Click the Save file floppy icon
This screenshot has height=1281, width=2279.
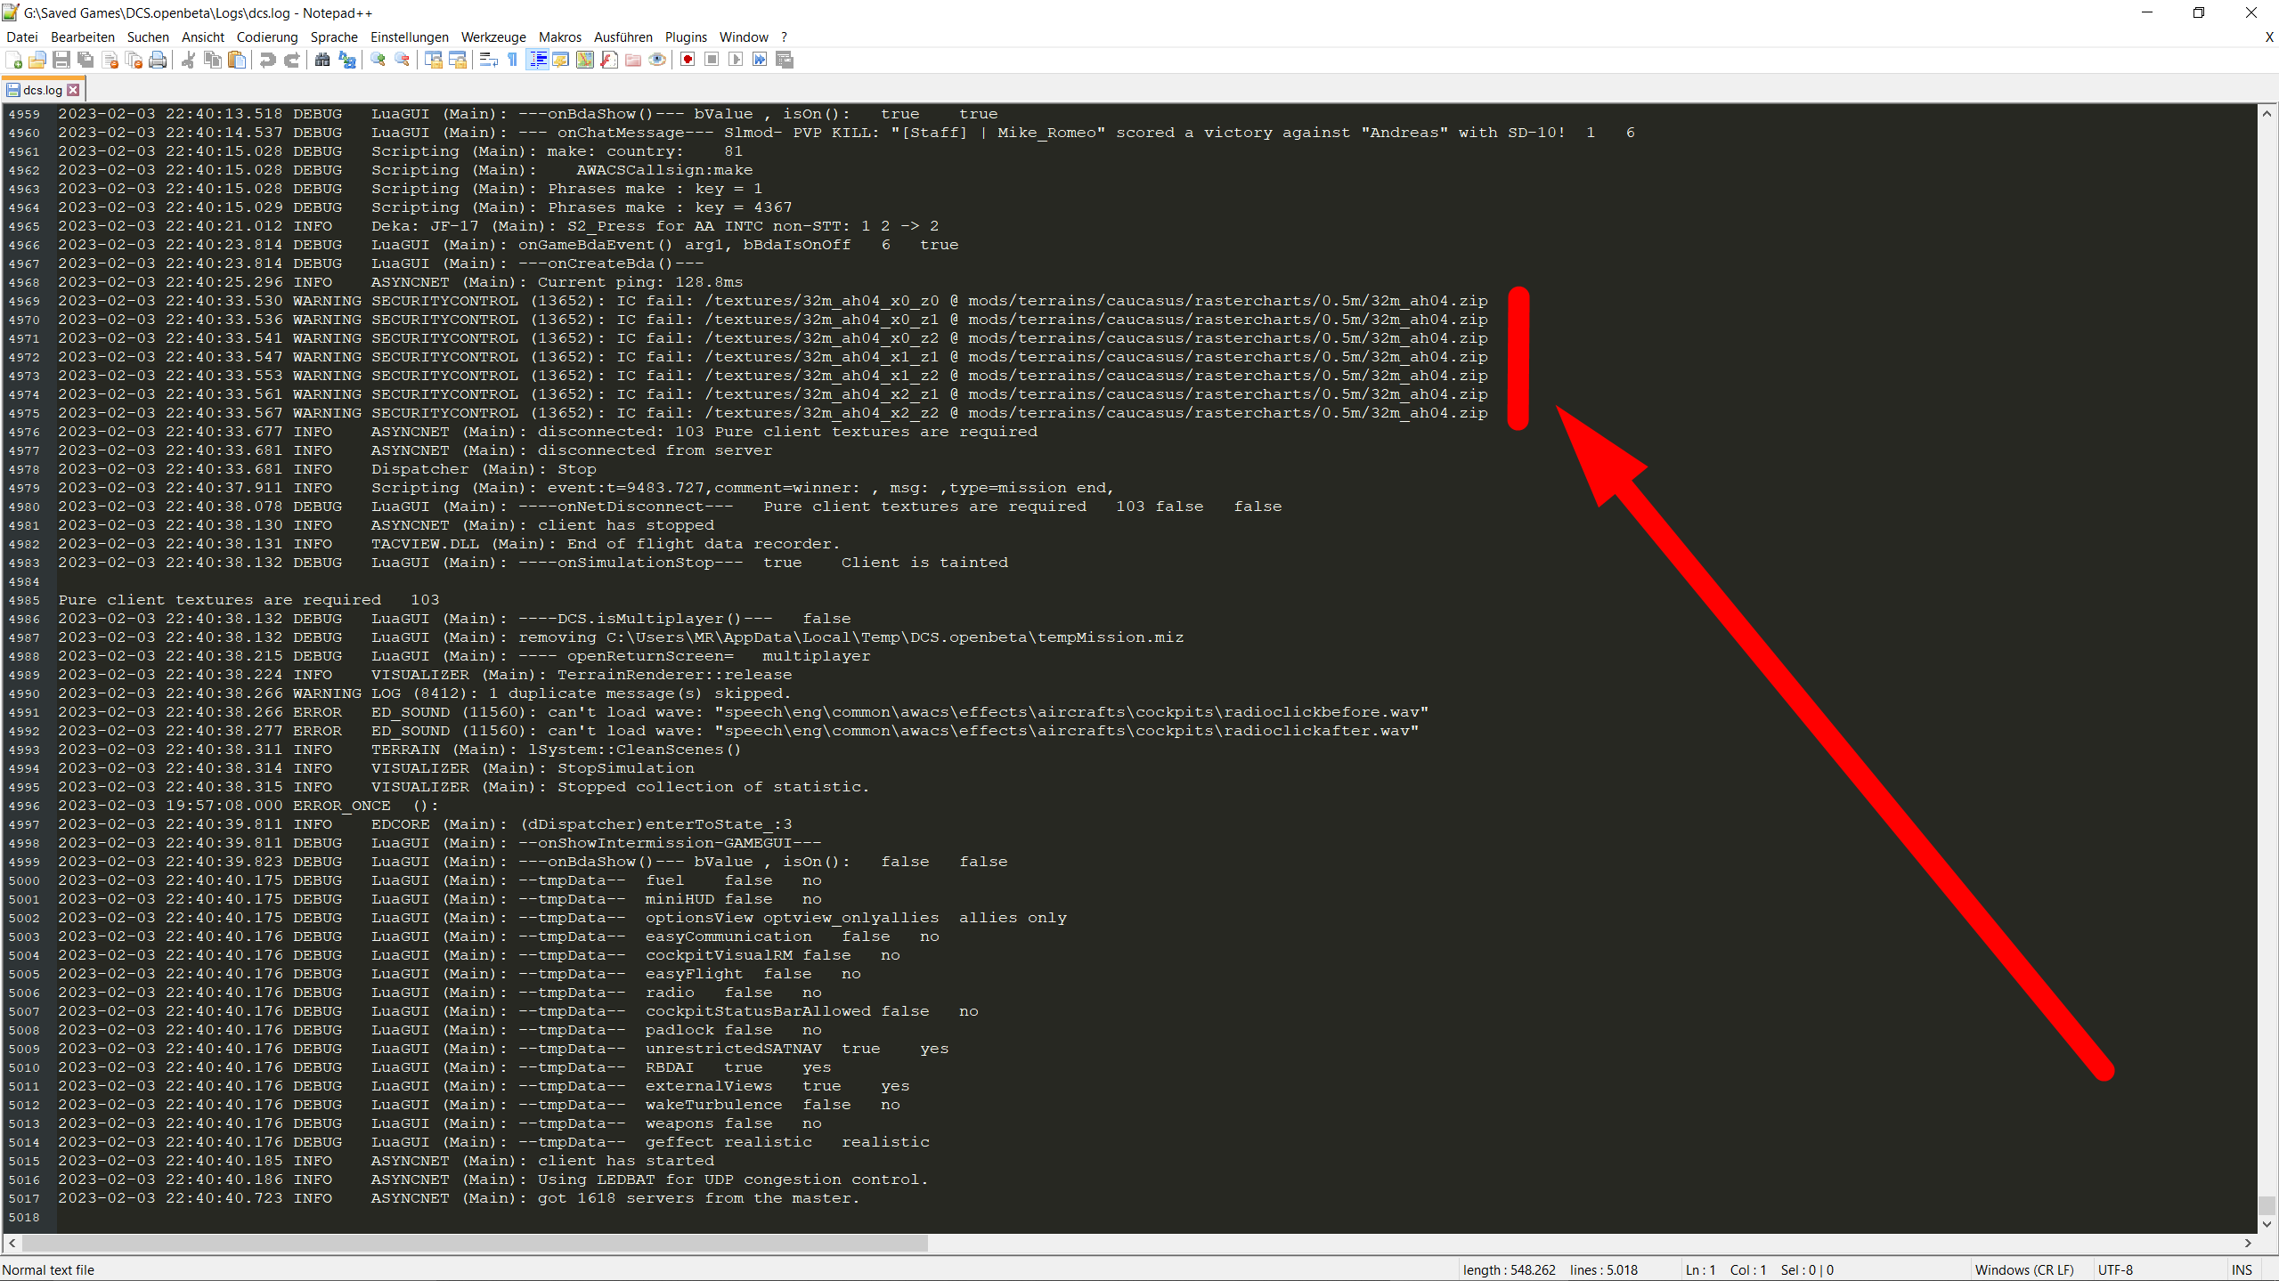click(x=61, y=60)
